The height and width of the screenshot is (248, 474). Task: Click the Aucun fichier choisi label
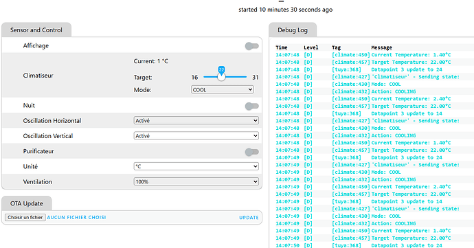pyautogui.click(x=76, y=218)
